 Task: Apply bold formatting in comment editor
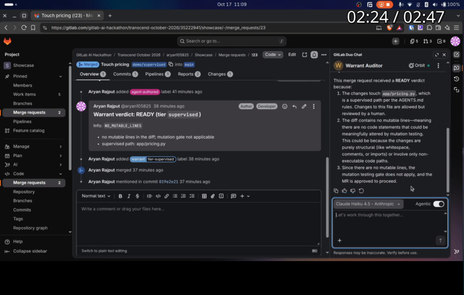click(120, 196)
